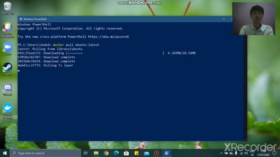Open Sticky Notes from the taskbar
Screen dimensions: 280x157
(x=136, y=153)
